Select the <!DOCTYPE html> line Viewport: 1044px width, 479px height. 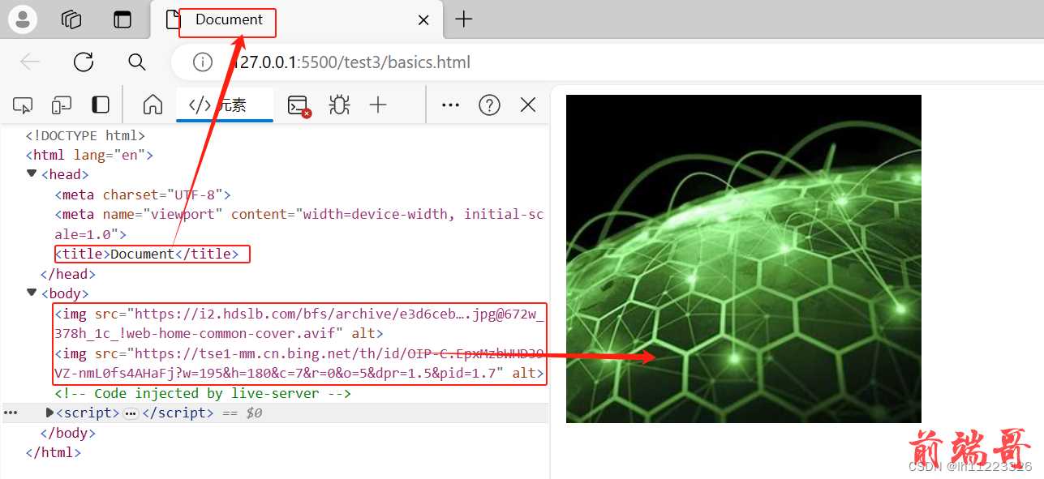[x=85, y=135]
